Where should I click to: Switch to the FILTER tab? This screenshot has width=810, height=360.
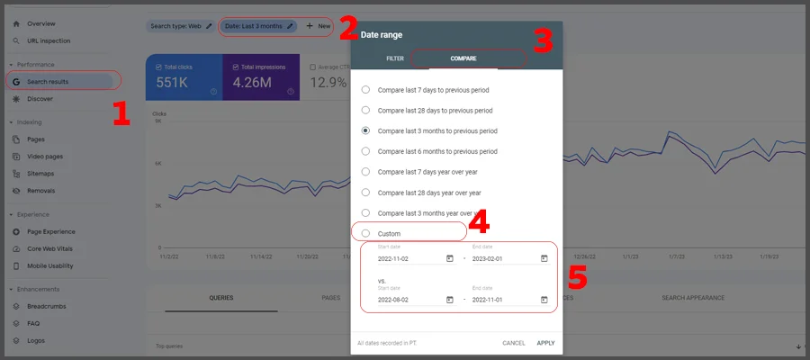click(x=395, y=58)
